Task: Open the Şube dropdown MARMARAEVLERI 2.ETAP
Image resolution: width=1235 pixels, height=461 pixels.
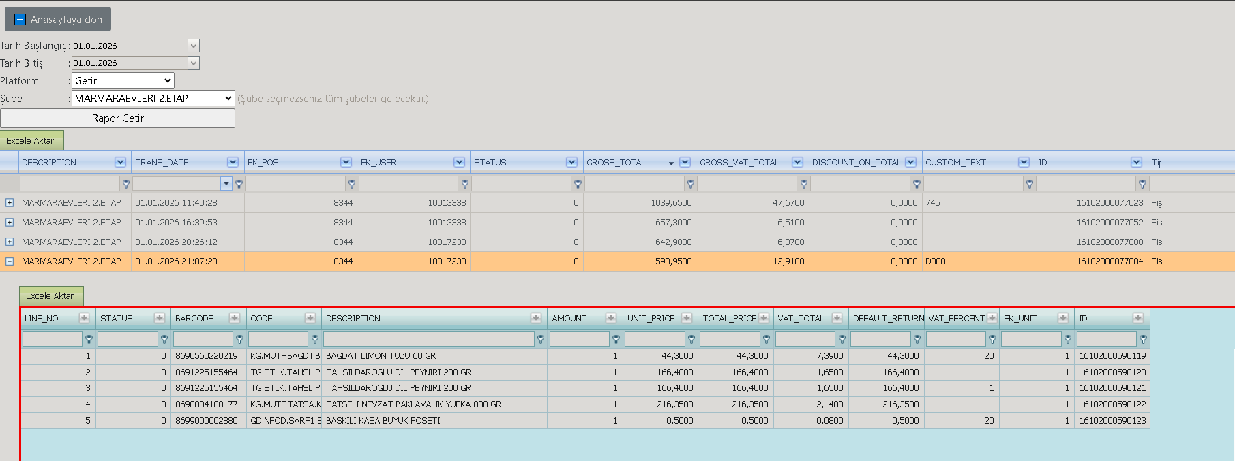Action: [153, 98]
